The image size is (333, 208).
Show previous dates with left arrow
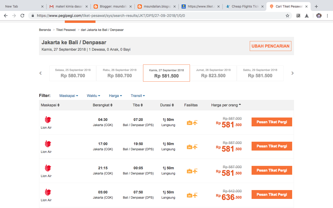coord(41,73)
